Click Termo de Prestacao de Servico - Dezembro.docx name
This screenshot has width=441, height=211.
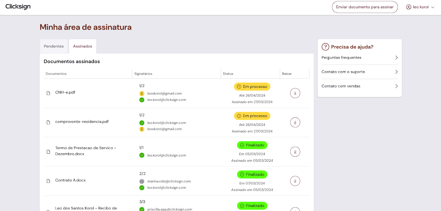coord(86,151)
